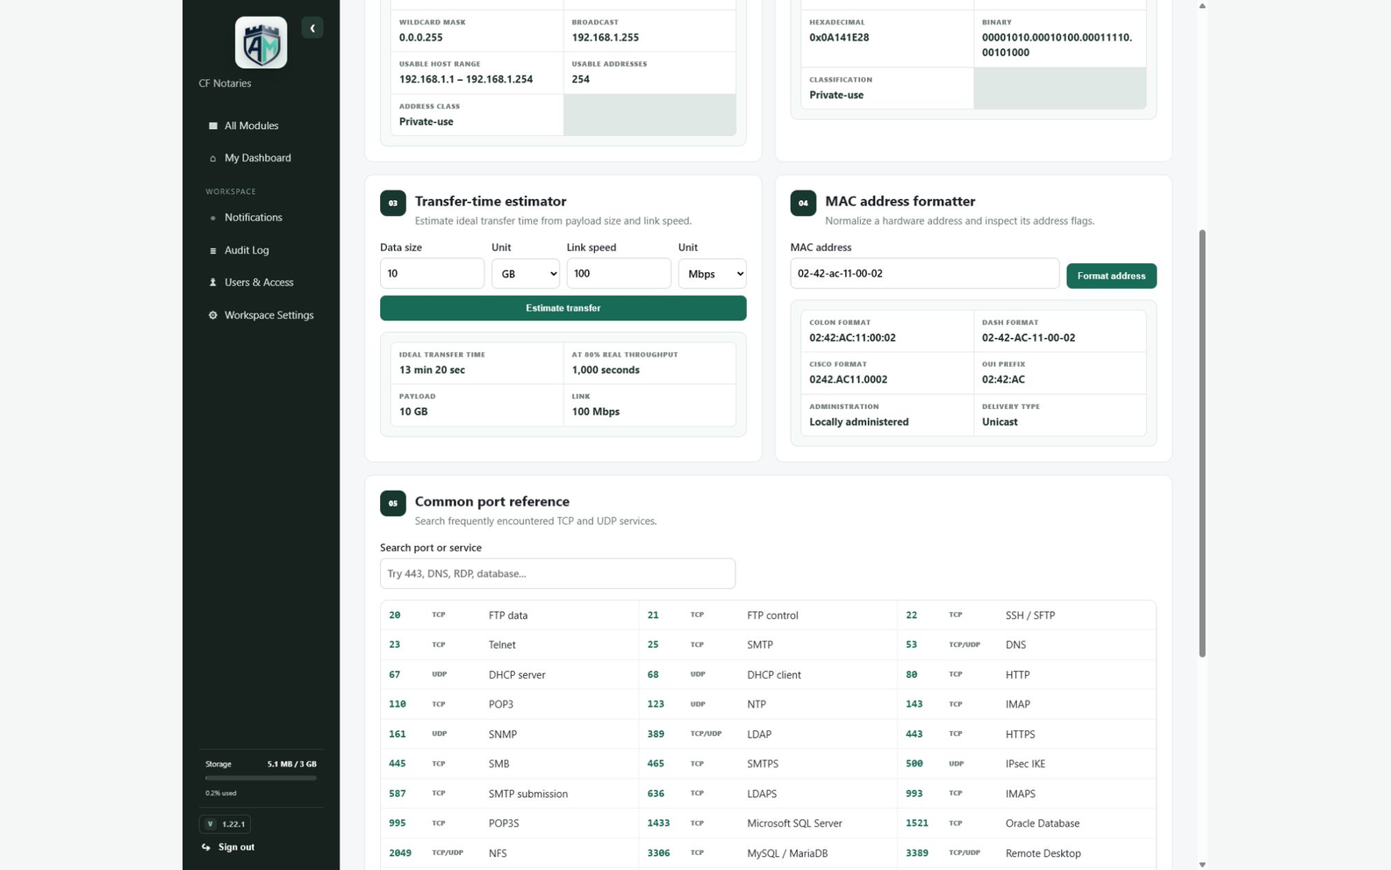The width and height of the screenshot is (1391, 870).
Task: Click the page vertical scrollbar thumb
Action: 1201,443
